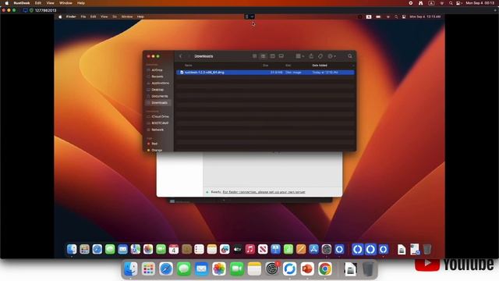
Task: Open the Help menu in top menu bar
Action: click(81, 3)
